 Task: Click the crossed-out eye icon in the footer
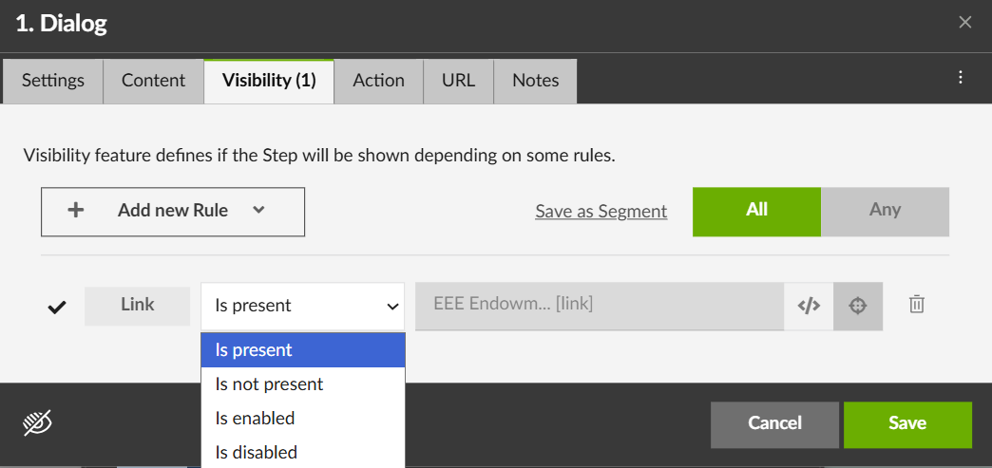click(37, 423)
